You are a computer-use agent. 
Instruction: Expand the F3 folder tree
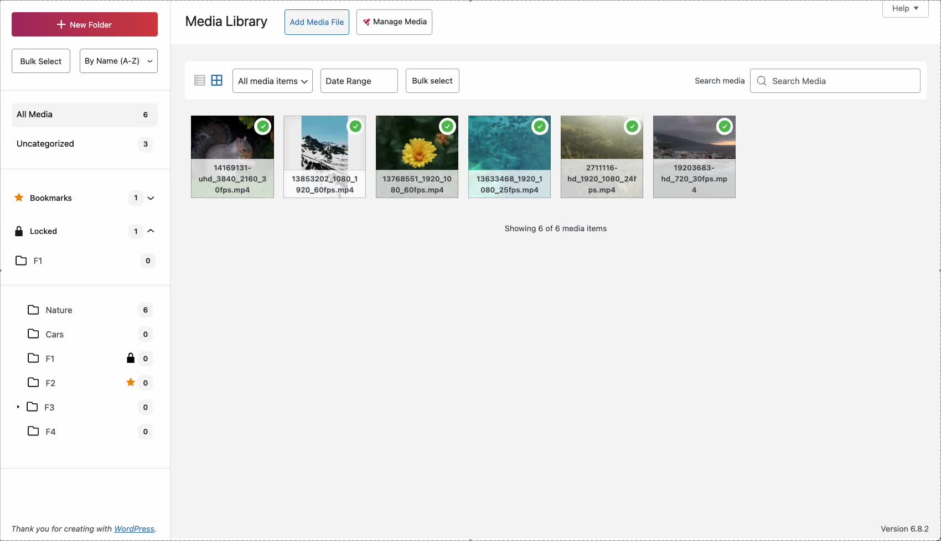coord(17,407)
